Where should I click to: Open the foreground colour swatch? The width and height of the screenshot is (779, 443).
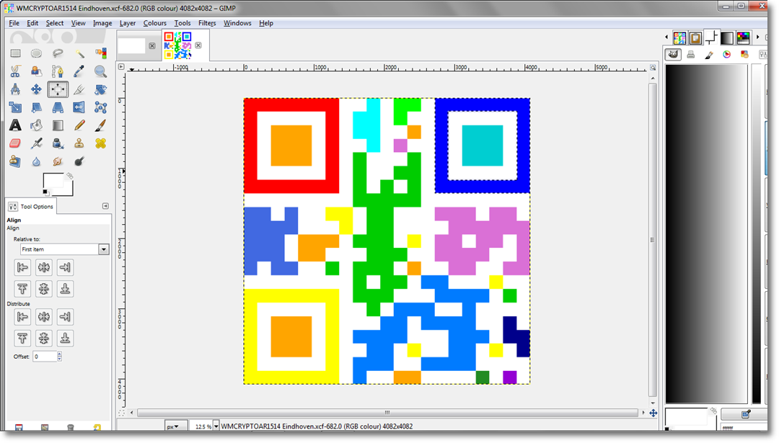(x=52, y=181)
